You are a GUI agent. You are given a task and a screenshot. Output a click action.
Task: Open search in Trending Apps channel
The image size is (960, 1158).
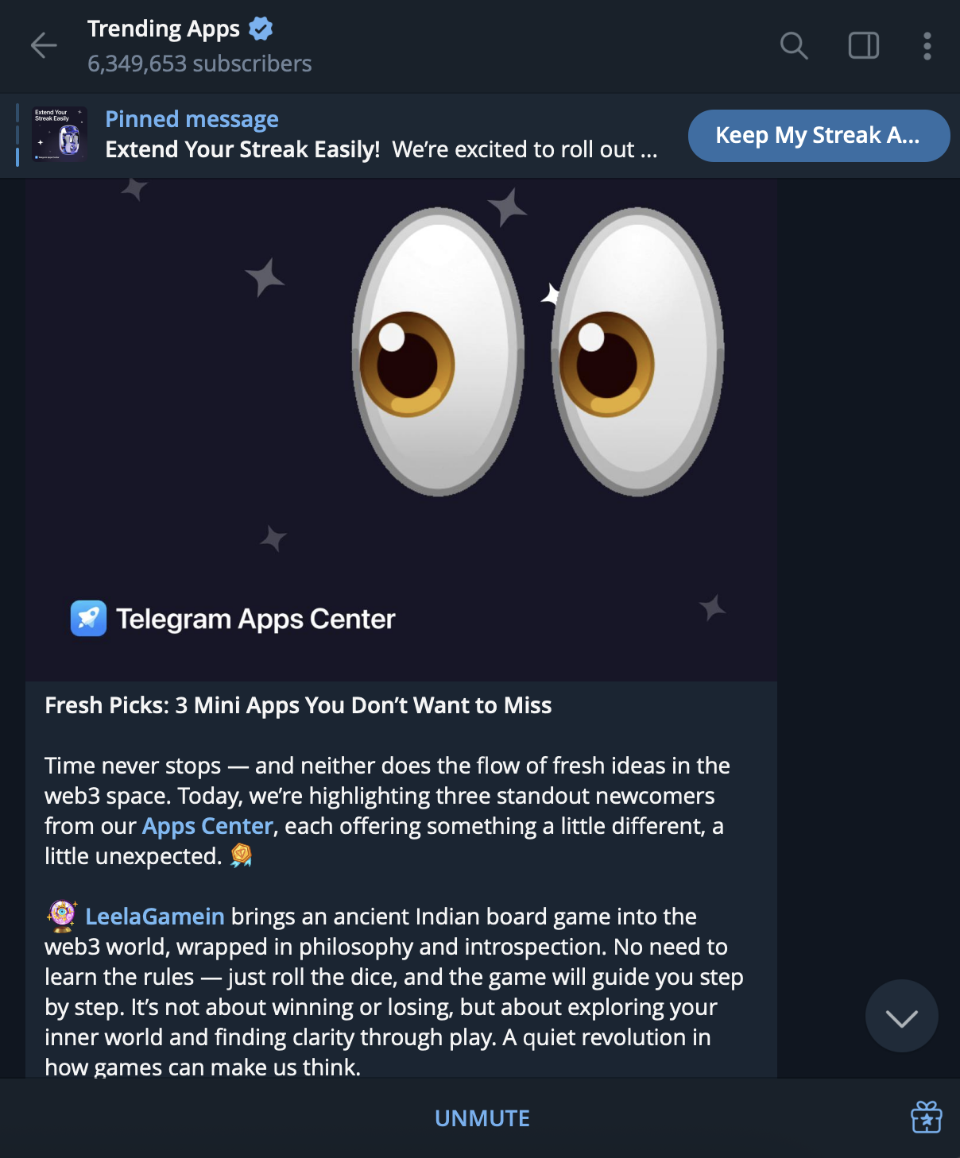click(793, 46)
